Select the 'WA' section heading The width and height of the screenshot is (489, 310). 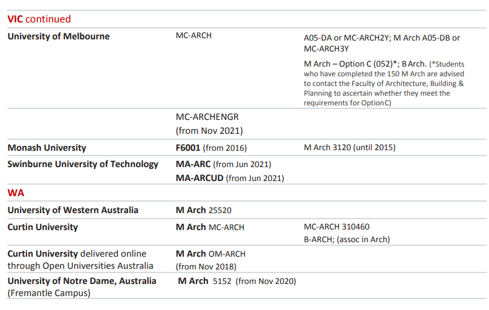(16, 193)
